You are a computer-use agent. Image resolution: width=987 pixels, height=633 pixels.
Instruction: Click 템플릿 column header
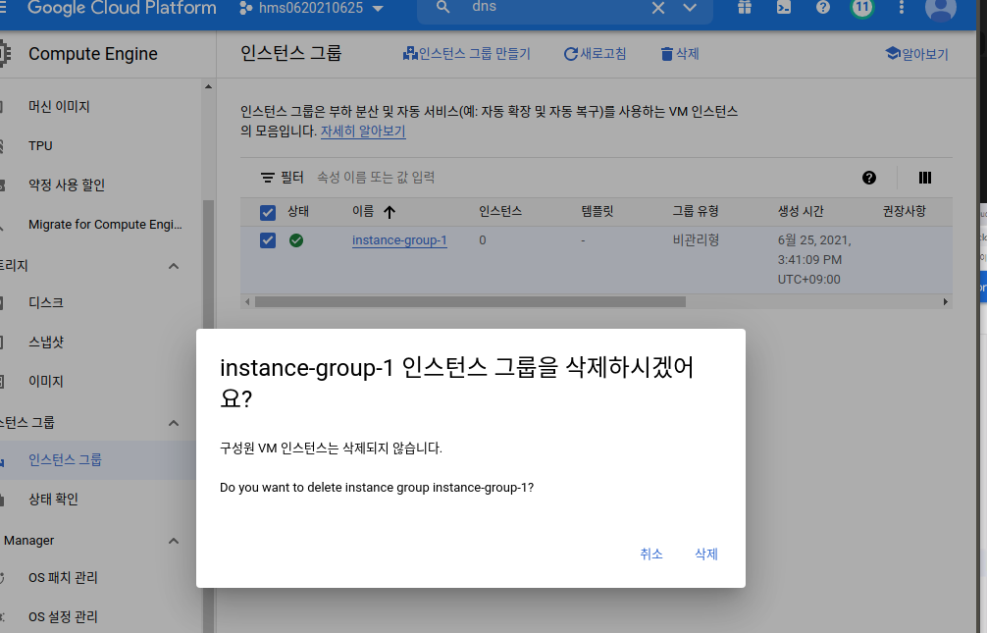pos(597,211)
